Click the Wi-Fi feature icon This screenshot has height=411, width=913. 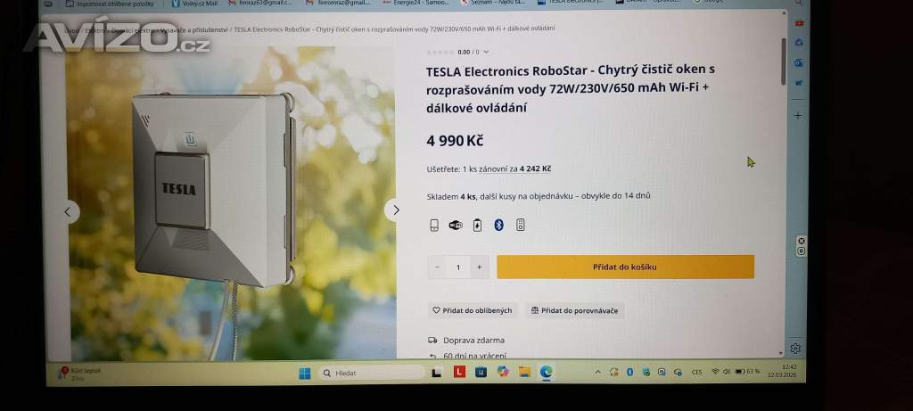[x=456, y=226]
